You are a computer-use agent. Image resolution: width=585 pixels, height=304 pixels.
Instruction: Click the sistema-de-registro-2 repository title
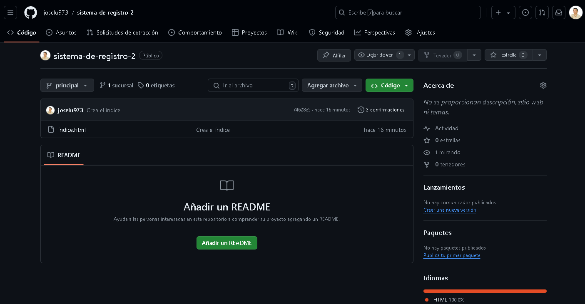click(x=95, y=56)
